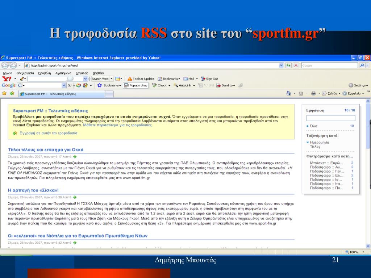Image resolution: width=371 pixels, height=278 pixels.
Task: Toggle the Popups okay button
Action: coord(136,85)
